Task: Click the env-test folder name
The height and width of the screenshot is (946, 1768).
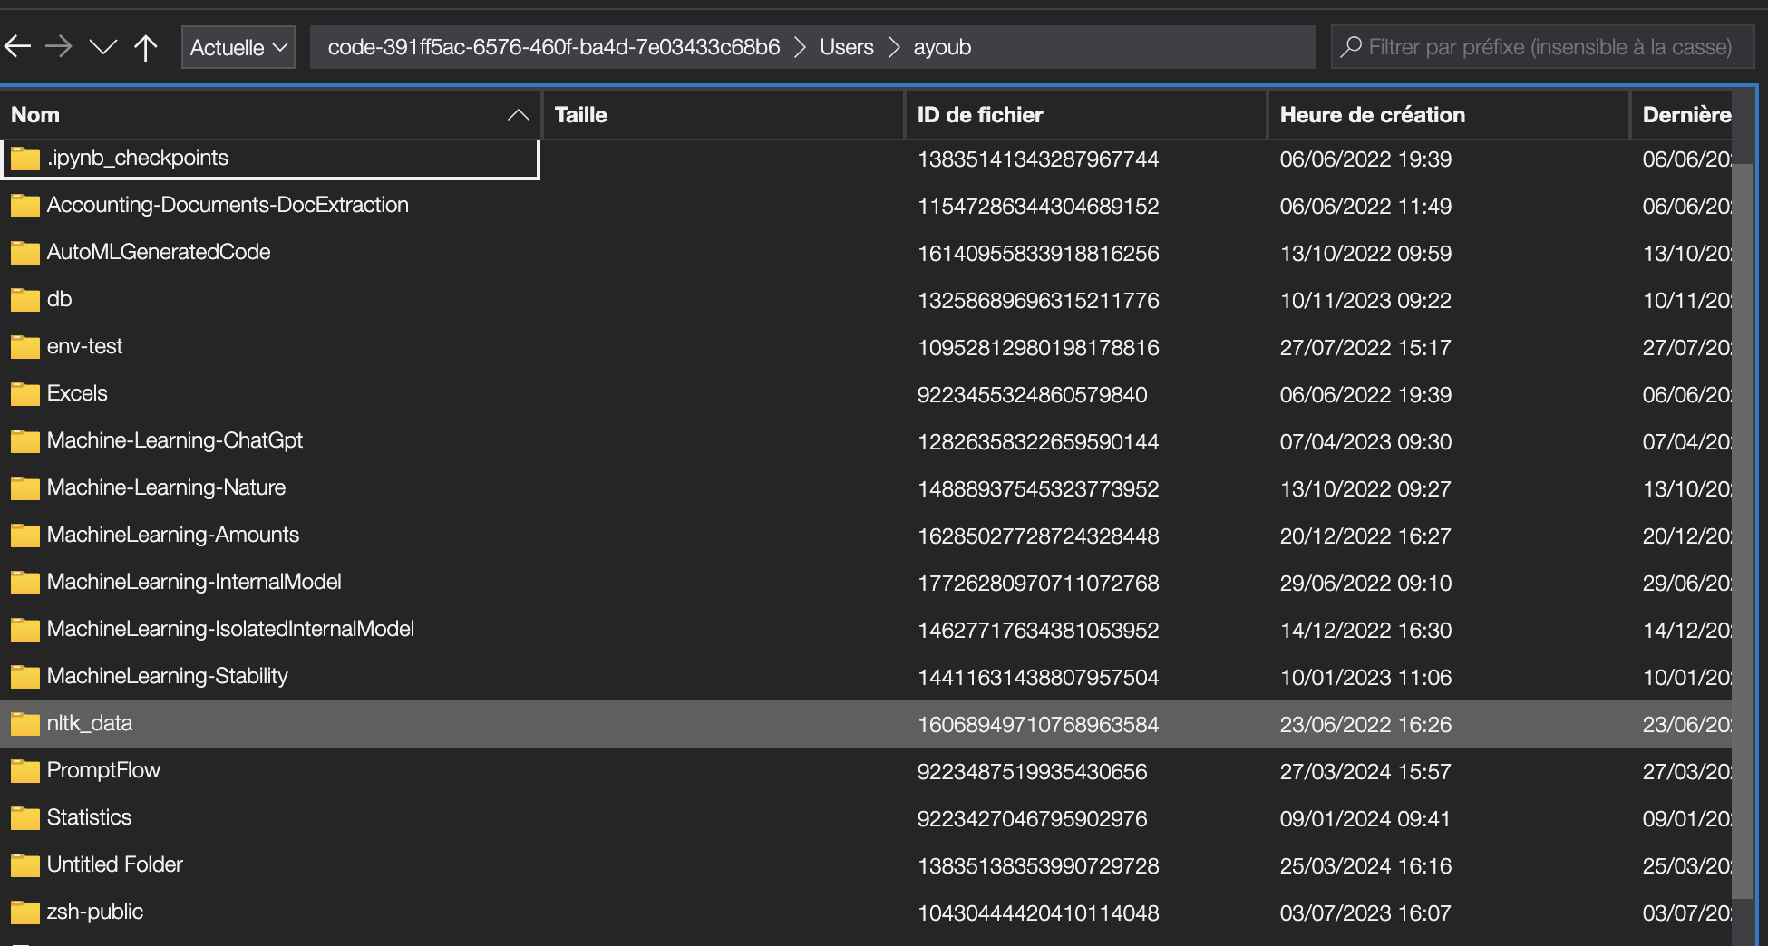Action: tap(84, 346)
